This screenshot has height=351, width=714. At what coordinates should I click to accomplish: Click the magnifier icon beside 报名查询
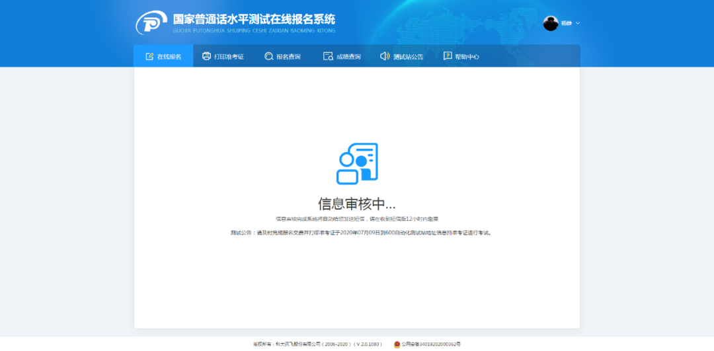tap(268, 56)
